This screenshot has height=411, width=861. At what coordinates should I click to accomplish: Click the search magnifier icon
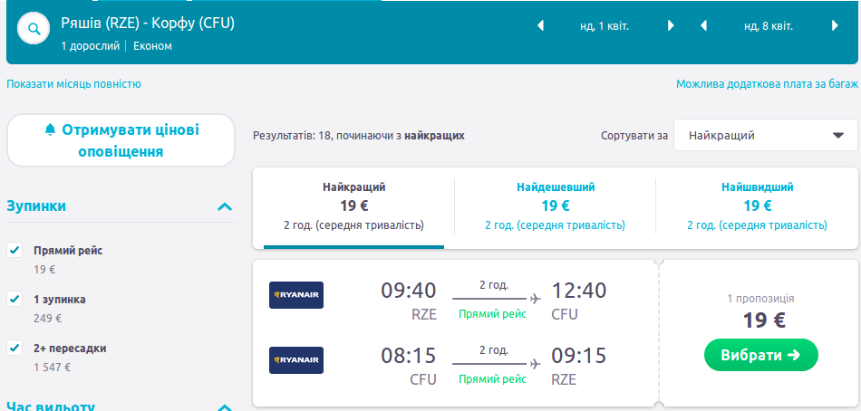pos(34,29)
